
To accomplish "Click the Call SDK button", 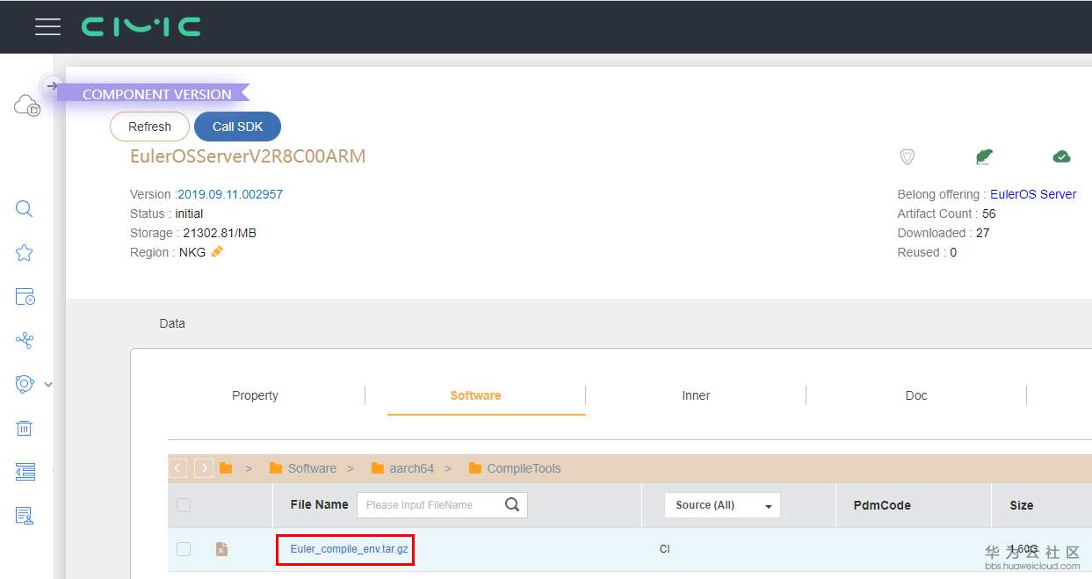I will coord(237,127).
